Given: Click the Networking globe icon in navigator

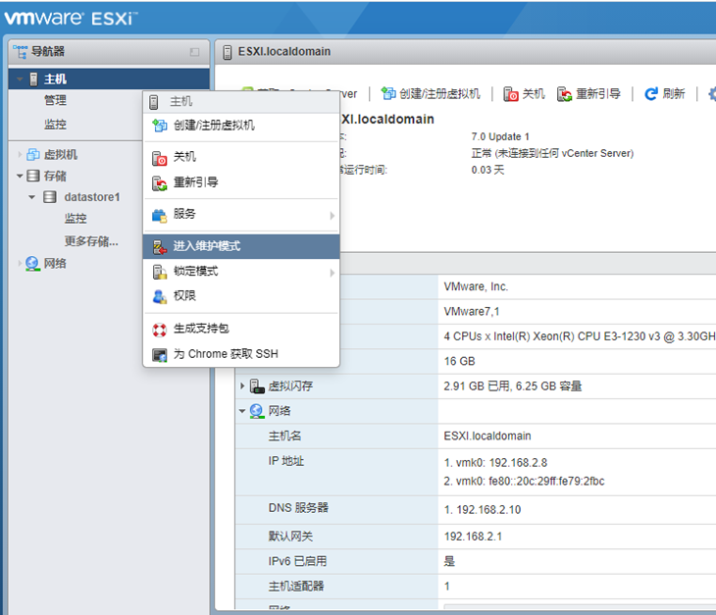Looking at the screenshot, I should tap(32, 264).
